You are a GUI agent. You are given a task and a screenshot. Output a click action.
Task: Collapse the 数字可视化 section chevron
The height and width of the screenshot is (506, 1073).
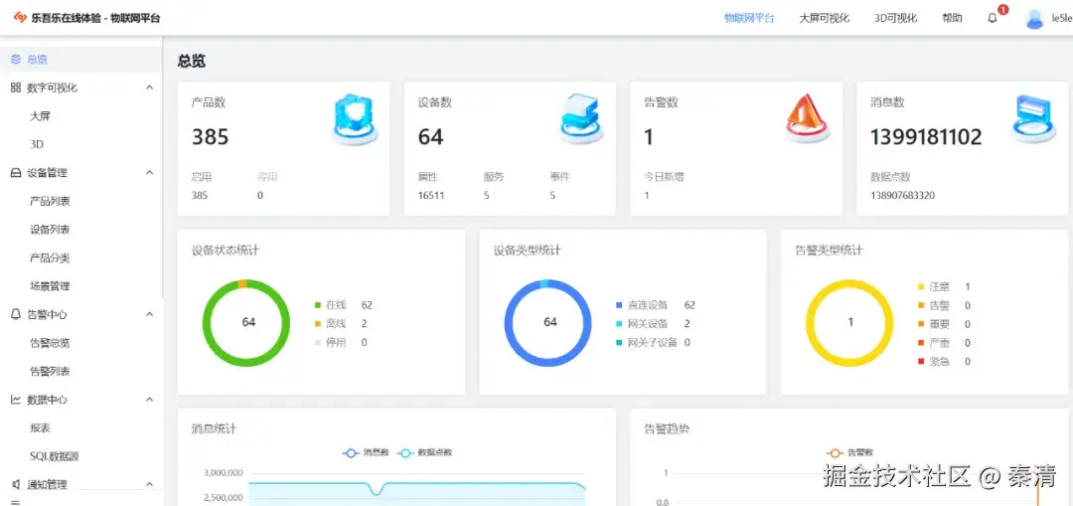tap(150, 87)
